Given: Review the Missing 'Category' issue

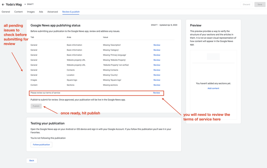Looking at the screenshot, I should point(157,50).
